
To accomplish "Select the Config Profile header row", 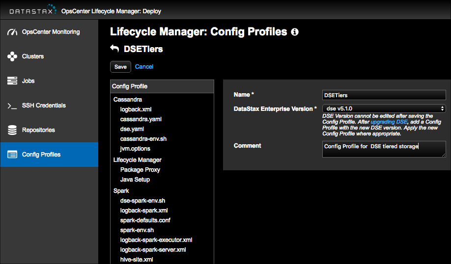I will [162, 86].
